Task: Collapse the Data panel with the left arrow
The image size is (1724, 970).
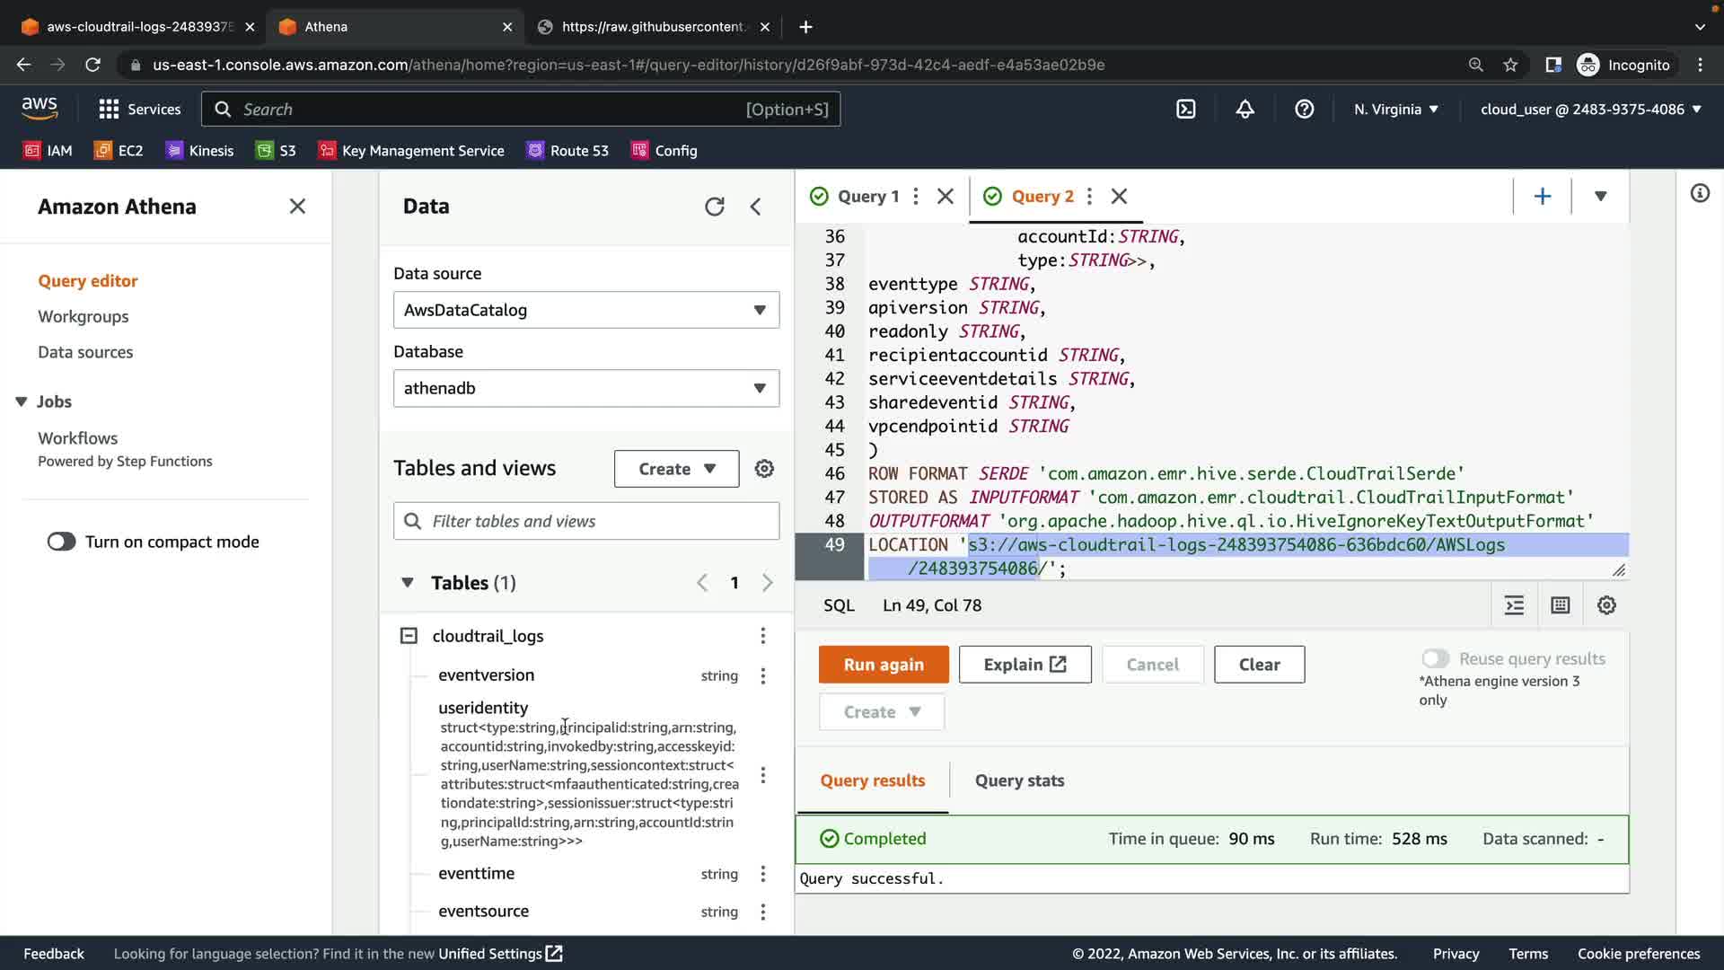Action: click(756, 207)
